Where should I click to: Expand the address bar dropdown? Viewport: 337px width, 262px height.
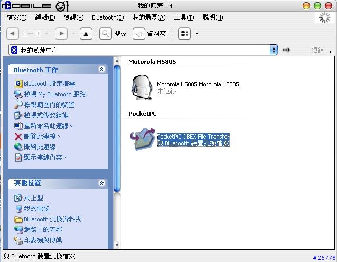click(x=274, y=50)
